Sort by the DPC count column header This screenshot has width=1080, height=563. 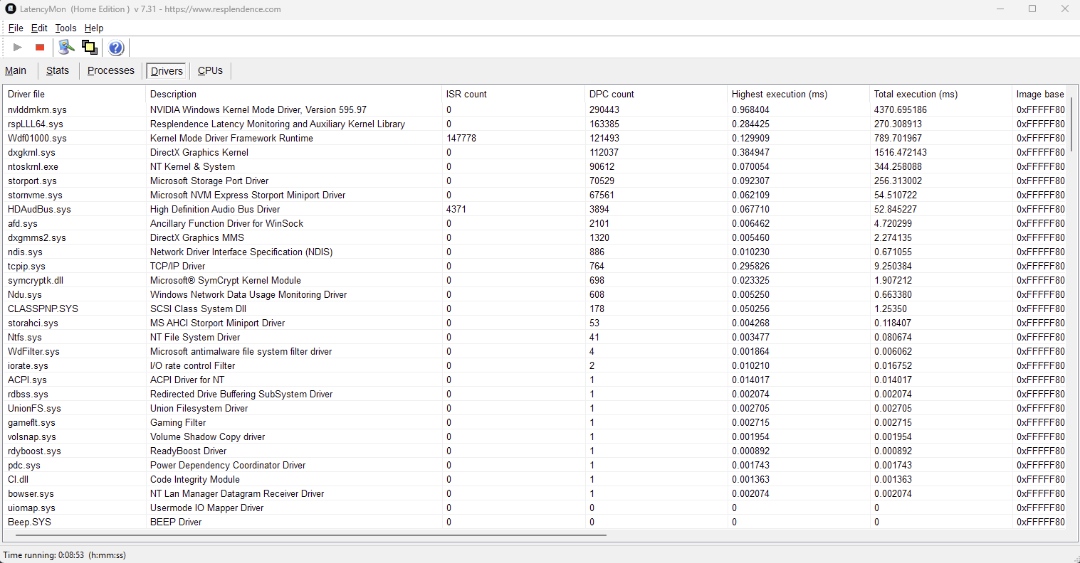[x=612, y=94]
